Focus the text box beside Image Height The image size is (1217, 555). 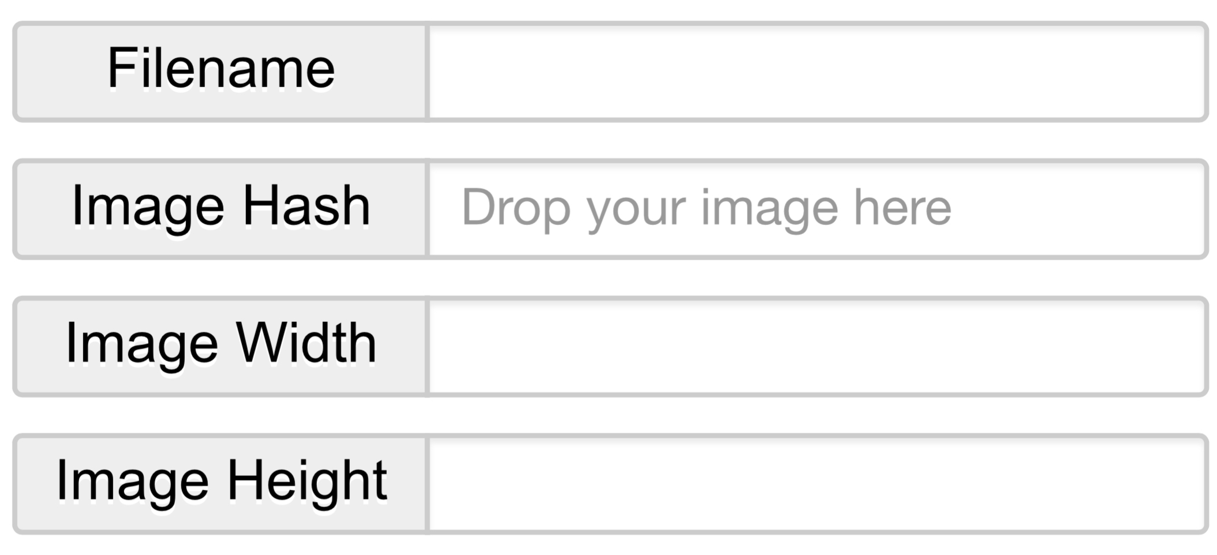pyautogui.click(x=817, y=483)
